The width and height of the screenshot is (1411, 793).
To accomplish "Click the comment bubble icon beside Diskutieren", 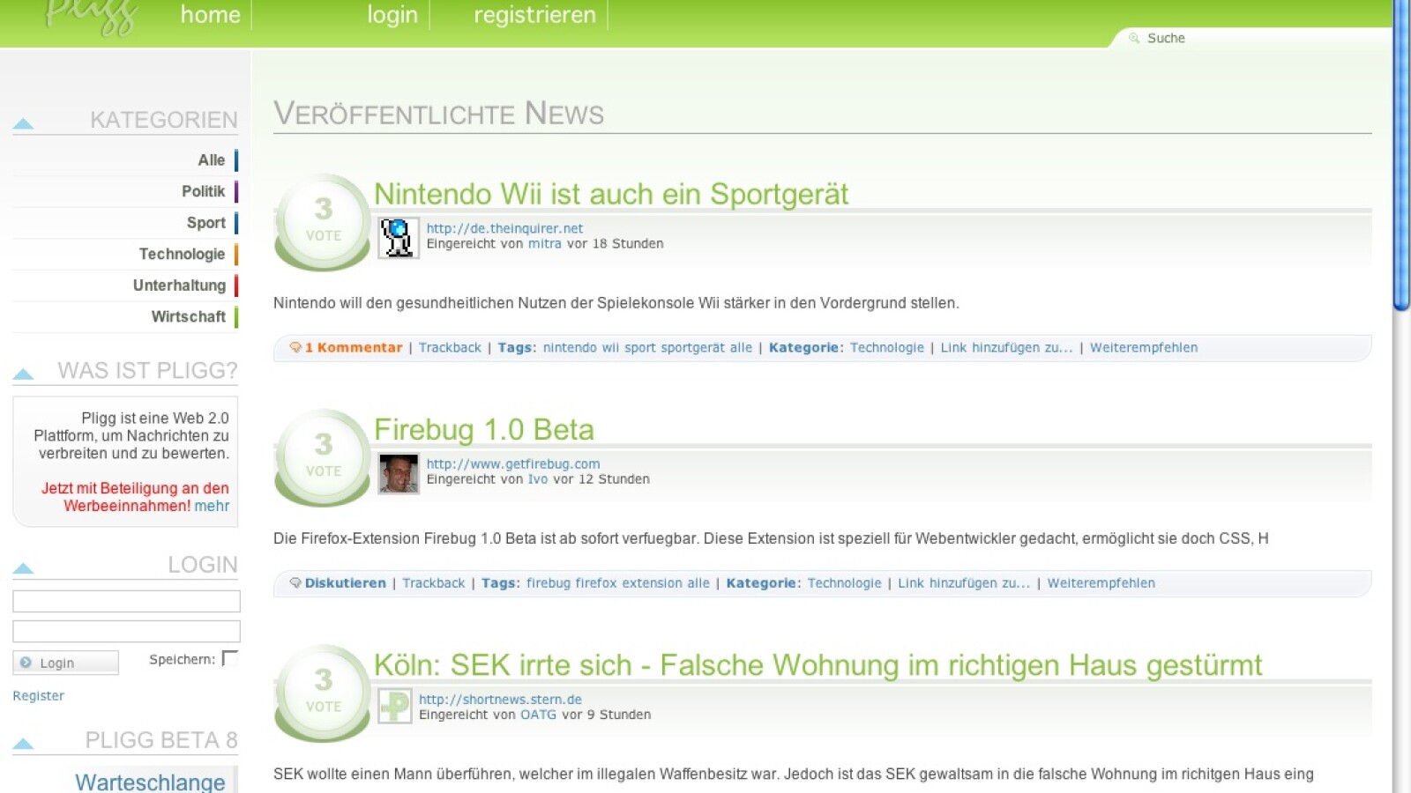I will point(295,583).
